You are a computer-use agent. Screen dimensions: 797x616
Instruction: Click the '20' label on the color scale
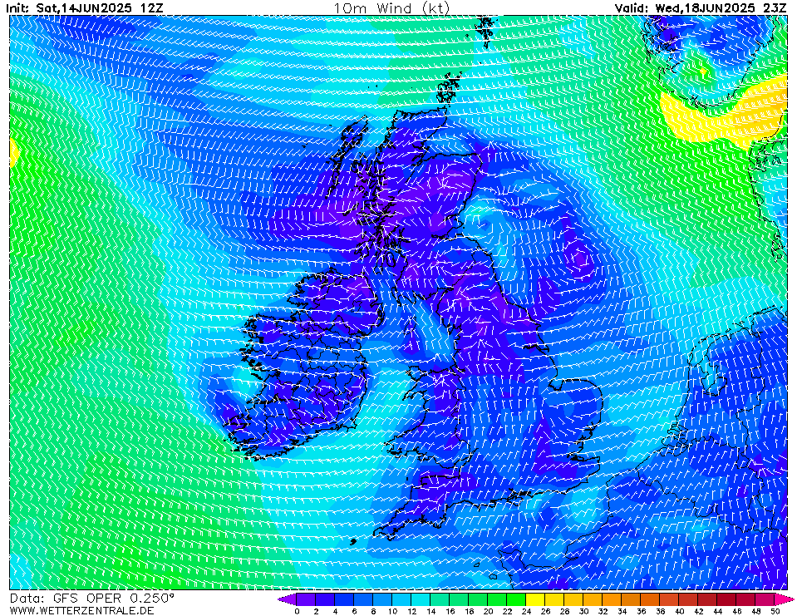(x=488, y=611)
